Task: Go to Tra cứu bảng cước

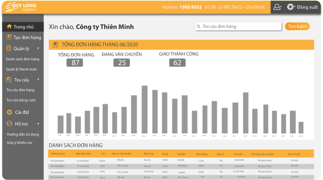Action: click(x=21, y=100)
